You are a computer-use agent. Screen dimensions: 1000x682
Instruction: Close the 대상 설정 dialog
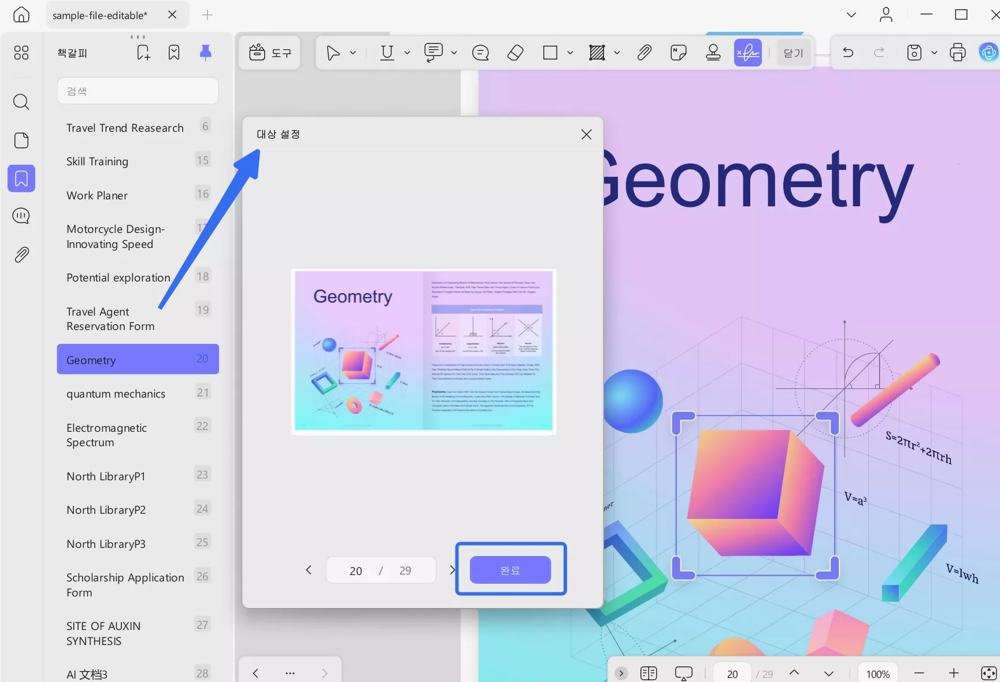[x=586, y=134]
